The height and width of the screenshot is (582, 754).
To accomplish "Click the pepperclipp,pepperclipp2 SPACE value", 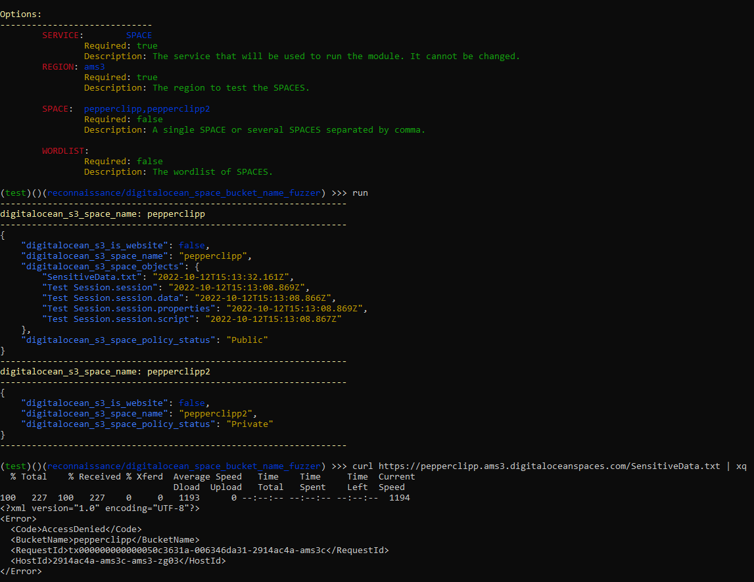I will click(147, 109).
